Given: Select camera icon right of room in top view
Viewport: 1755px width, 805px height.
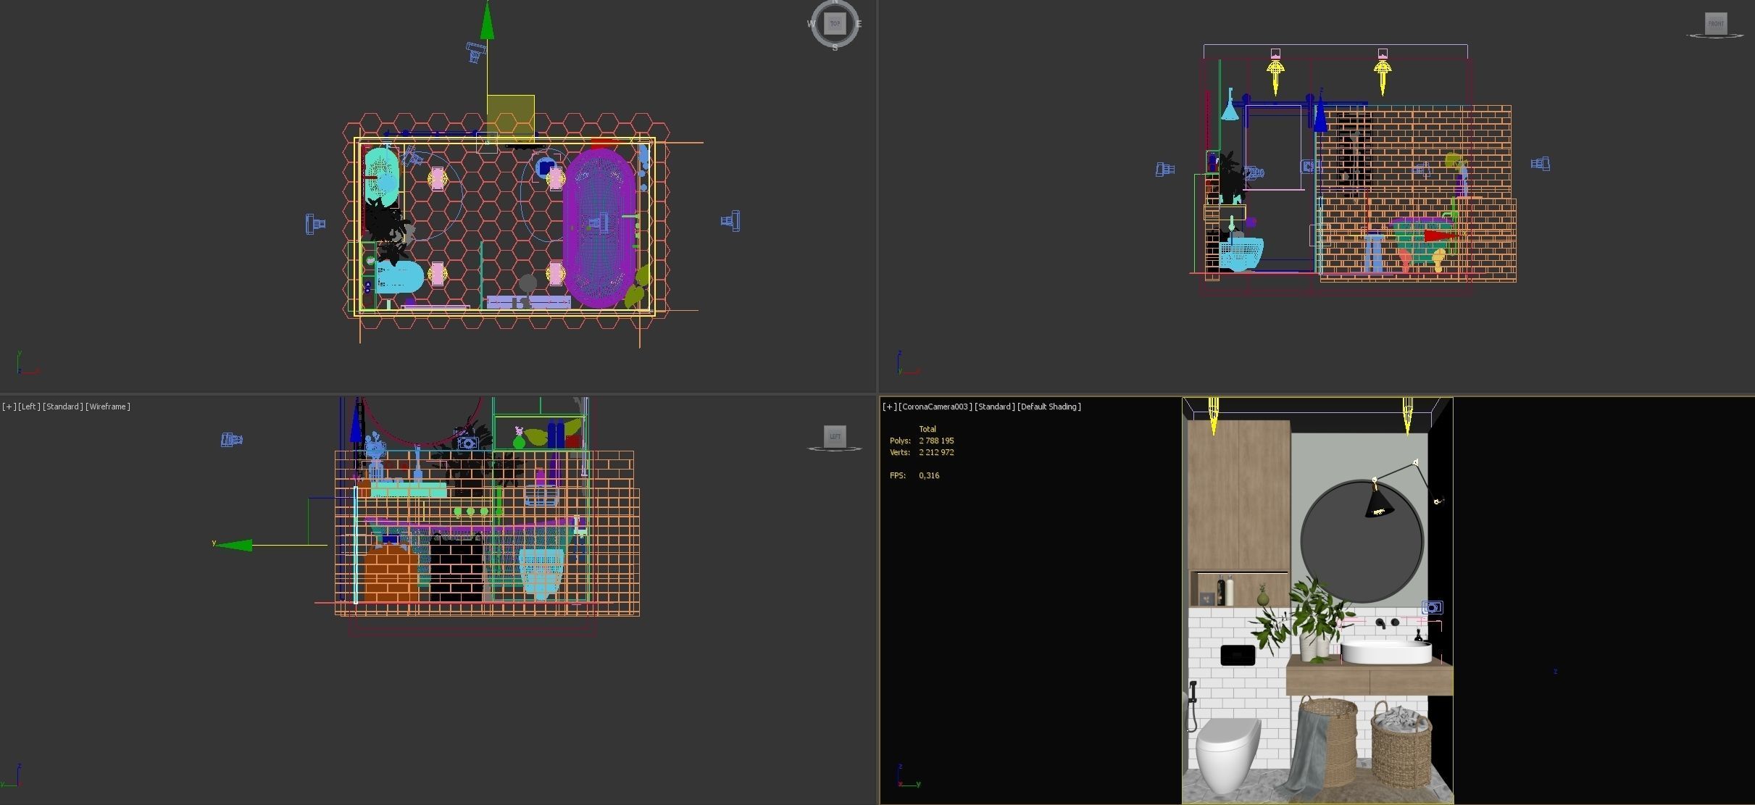Looking at the screenshot, I should tap(730, 221).
